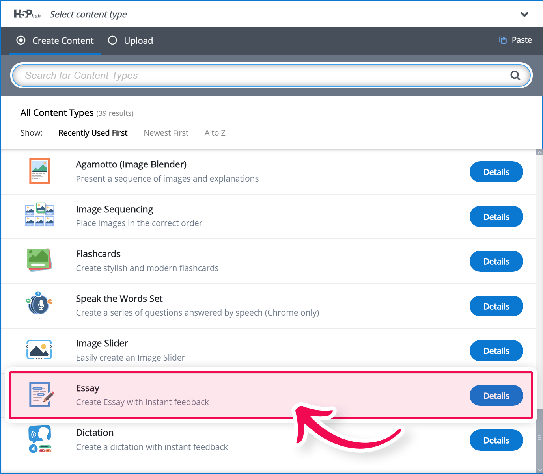Image resolution: width=543 pixels, height=474 pixels.
Task: Click the Paste clipboard icon
Action: tap(503, 40)
